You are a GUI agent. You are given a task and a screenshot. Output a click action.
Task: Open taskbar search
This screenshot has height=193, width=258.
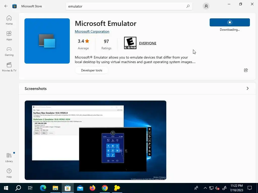[18, 188]
